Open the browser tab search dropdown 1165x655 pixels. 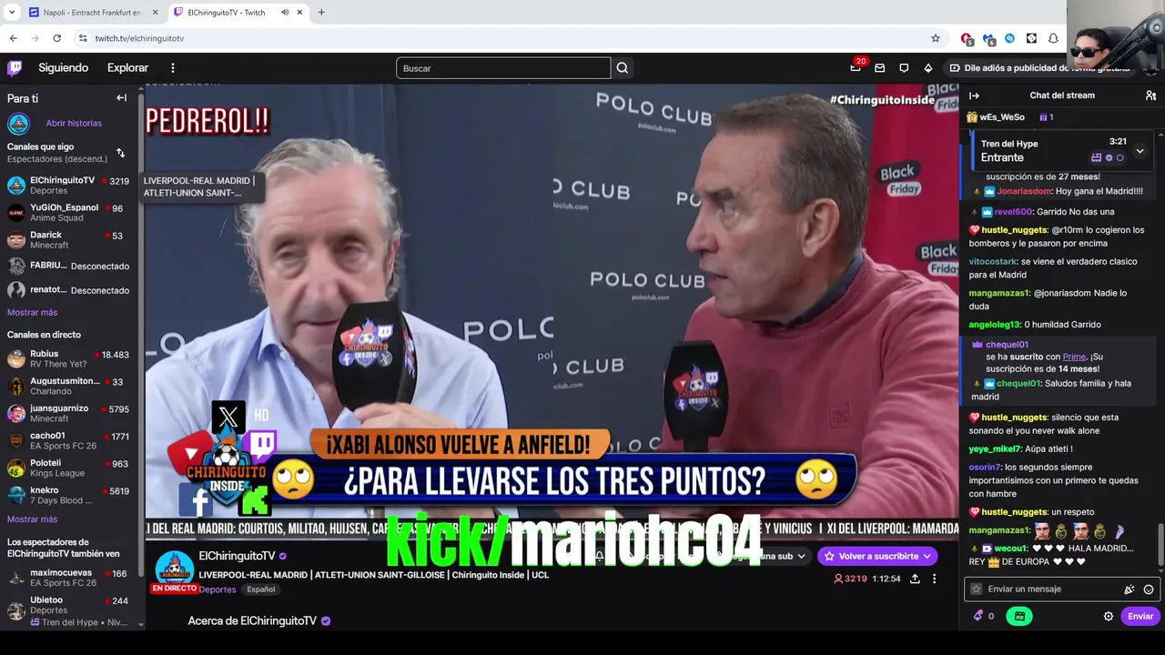[x=12, y=13]
